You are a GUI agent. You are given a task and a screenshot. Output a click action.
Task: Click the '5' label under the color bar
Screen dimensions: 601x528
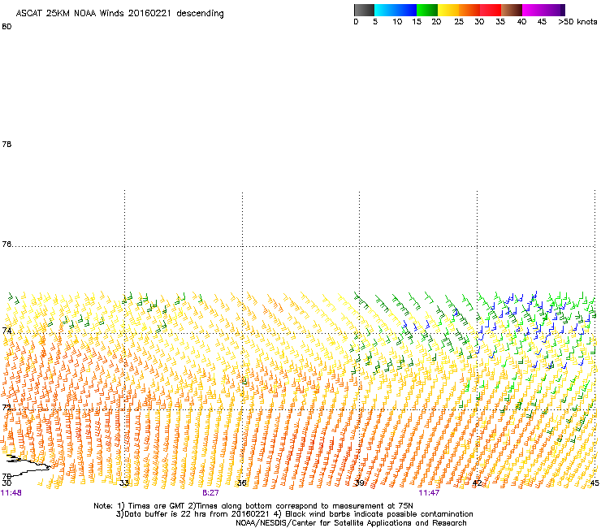(375, 22)
